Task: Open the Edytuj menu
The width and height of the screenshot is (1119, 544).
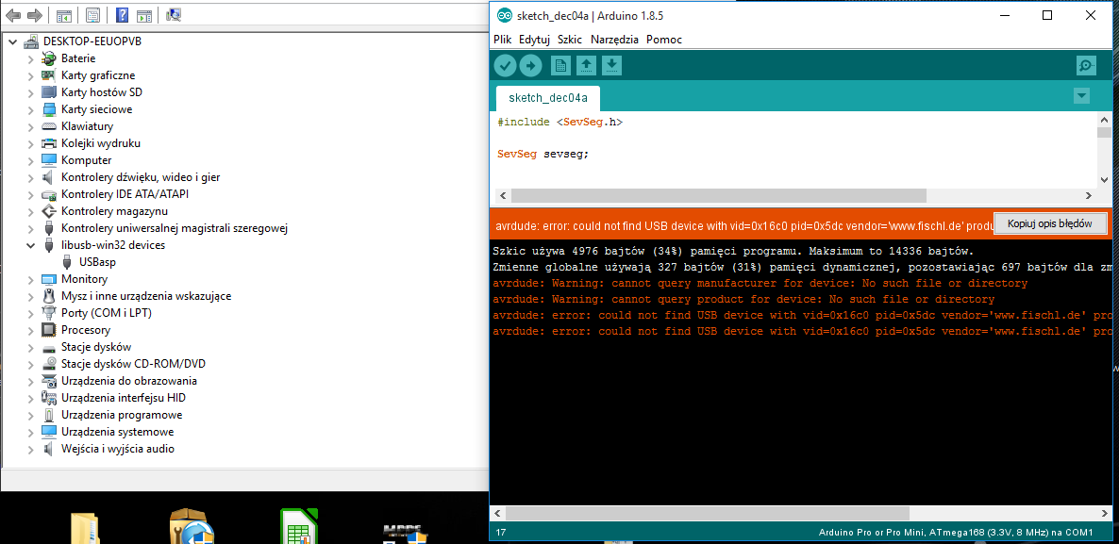Action: pos(534,40)
